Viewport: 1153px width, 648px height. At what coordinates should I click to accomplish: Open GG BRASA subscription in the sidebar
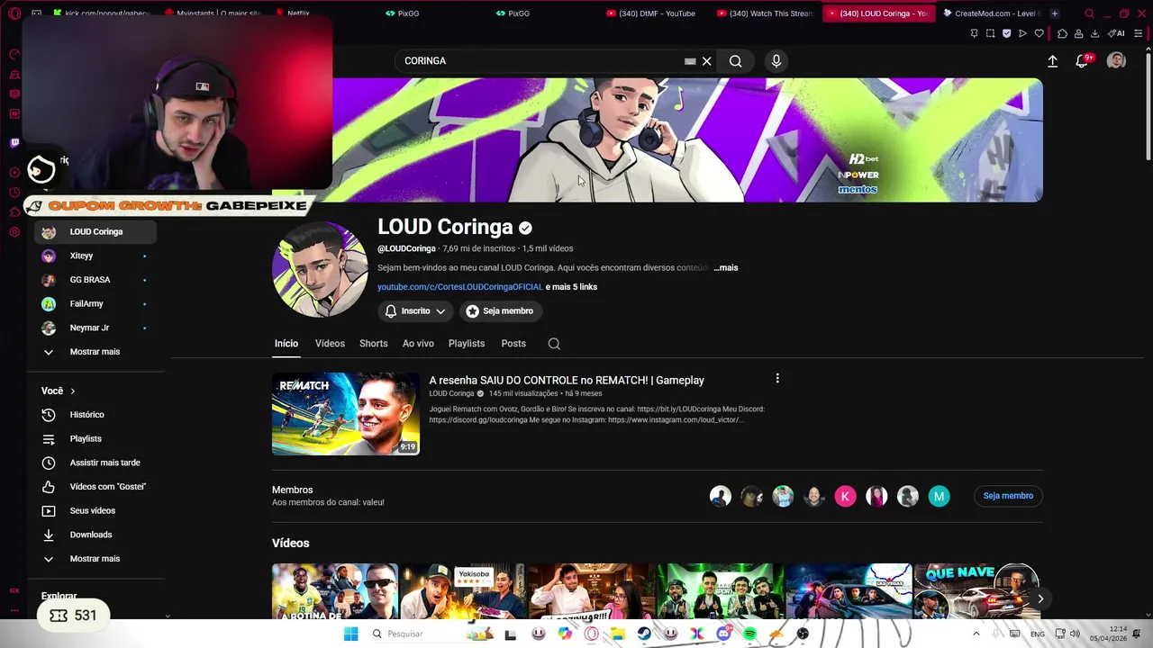coord(95,280)
